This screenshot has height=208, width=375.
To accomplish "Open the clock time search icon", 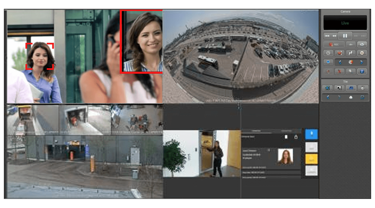I will pos(328,53).
